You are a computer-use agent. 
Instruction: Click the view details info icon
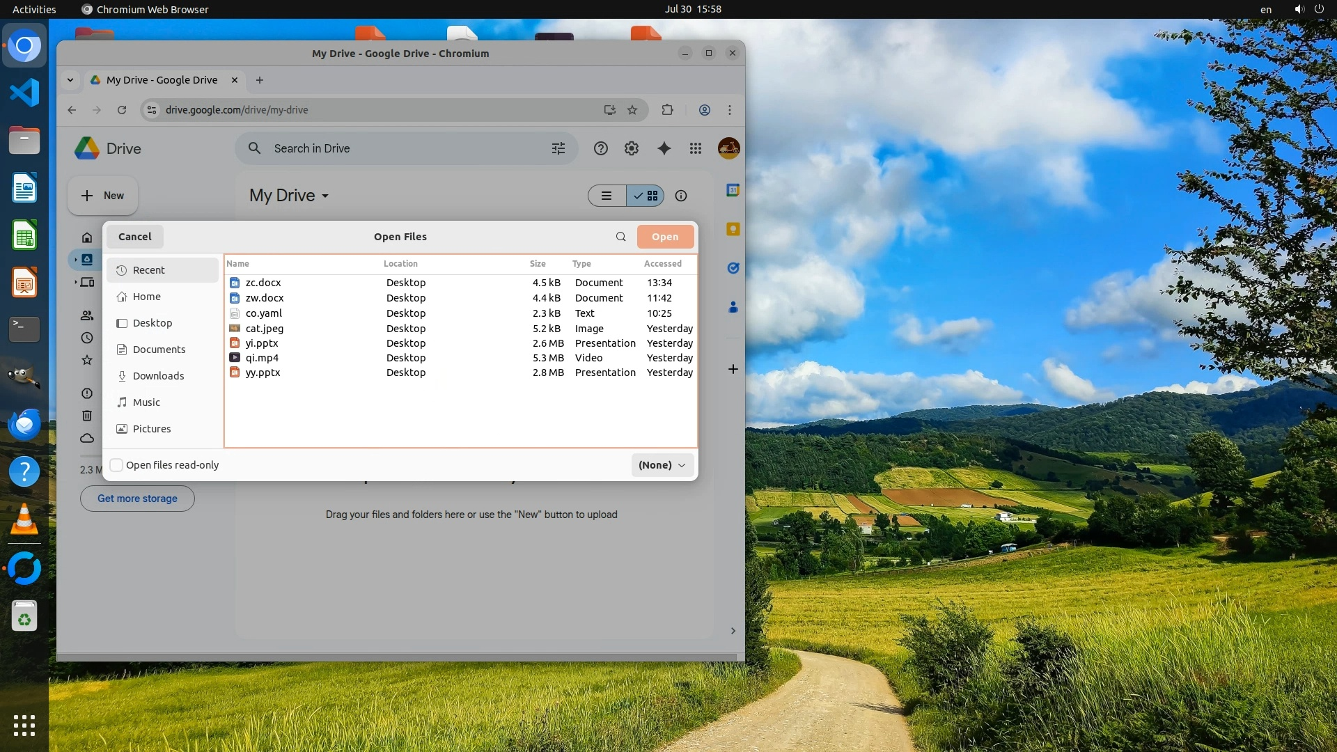pyautogui.click(x=681, y=196)
